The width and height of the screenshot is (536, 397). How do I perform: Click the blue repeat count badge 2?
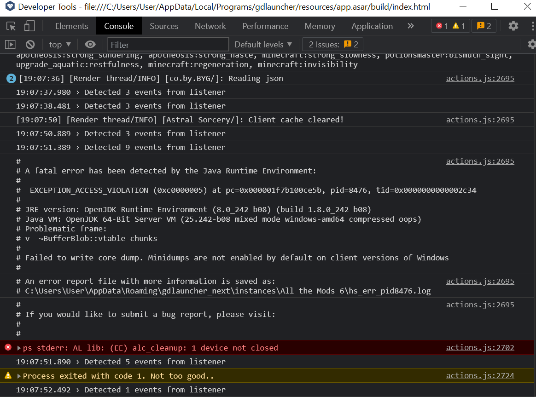pos(11,79)
